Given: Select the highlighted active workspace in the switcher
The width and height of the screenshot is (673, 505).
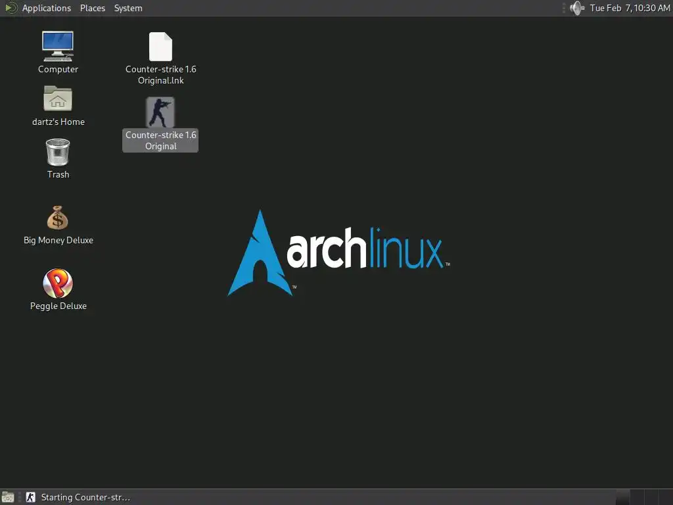Looking at the screenshot, I should (622, 497).
